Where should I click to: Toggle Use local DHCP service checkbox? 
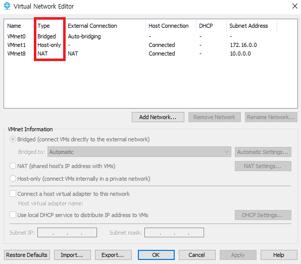[x=13, y=215]
